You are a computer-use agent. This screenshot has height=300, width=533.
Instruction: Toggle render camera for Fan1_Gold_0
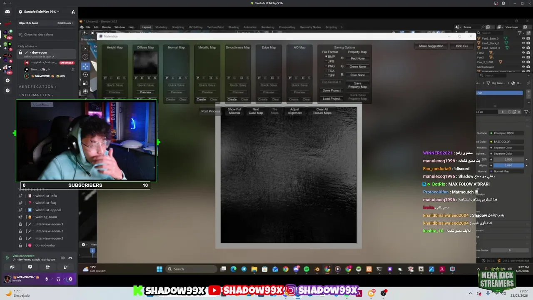click(x=529, y=48)
